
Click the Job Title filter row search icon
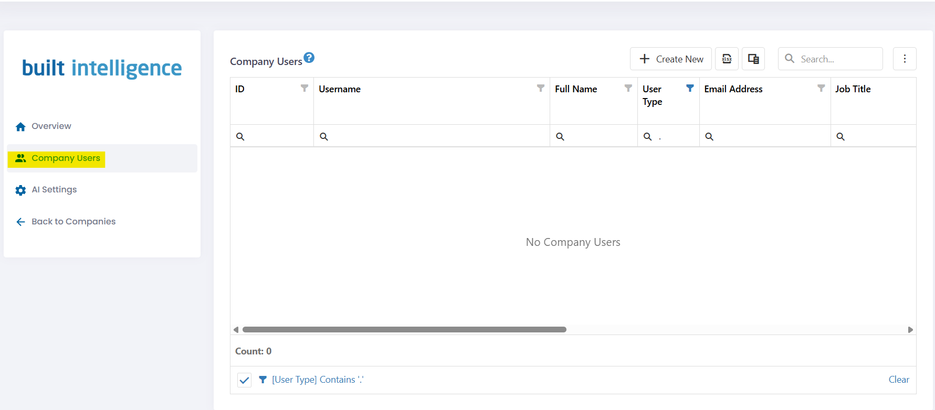(841, 136)
